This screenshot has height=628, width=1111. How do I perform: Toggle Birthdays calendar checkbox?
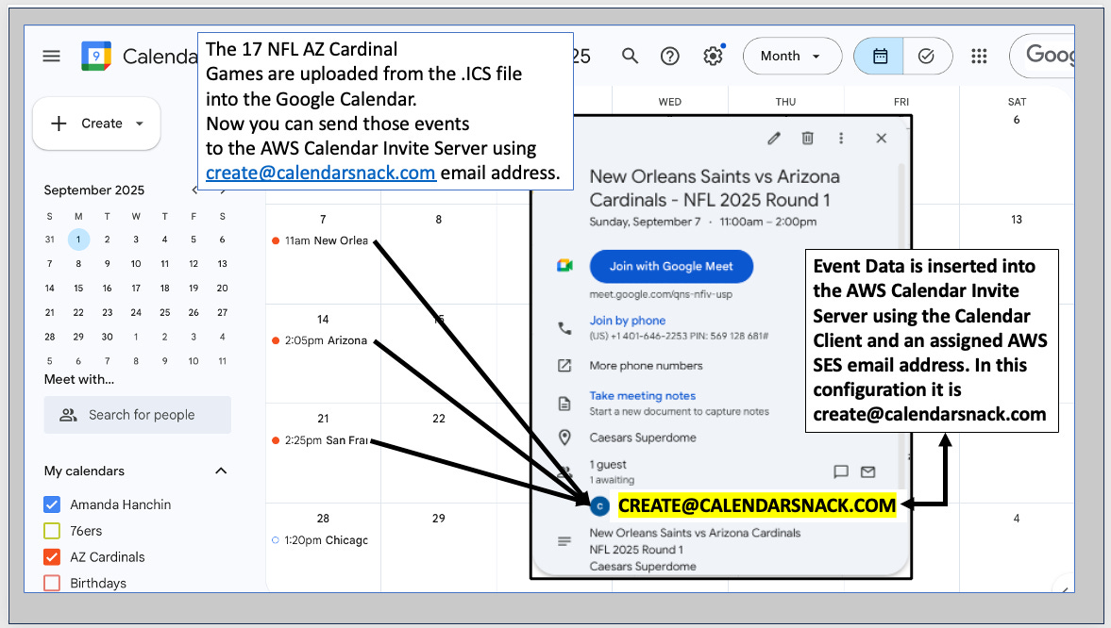point(52,583)
